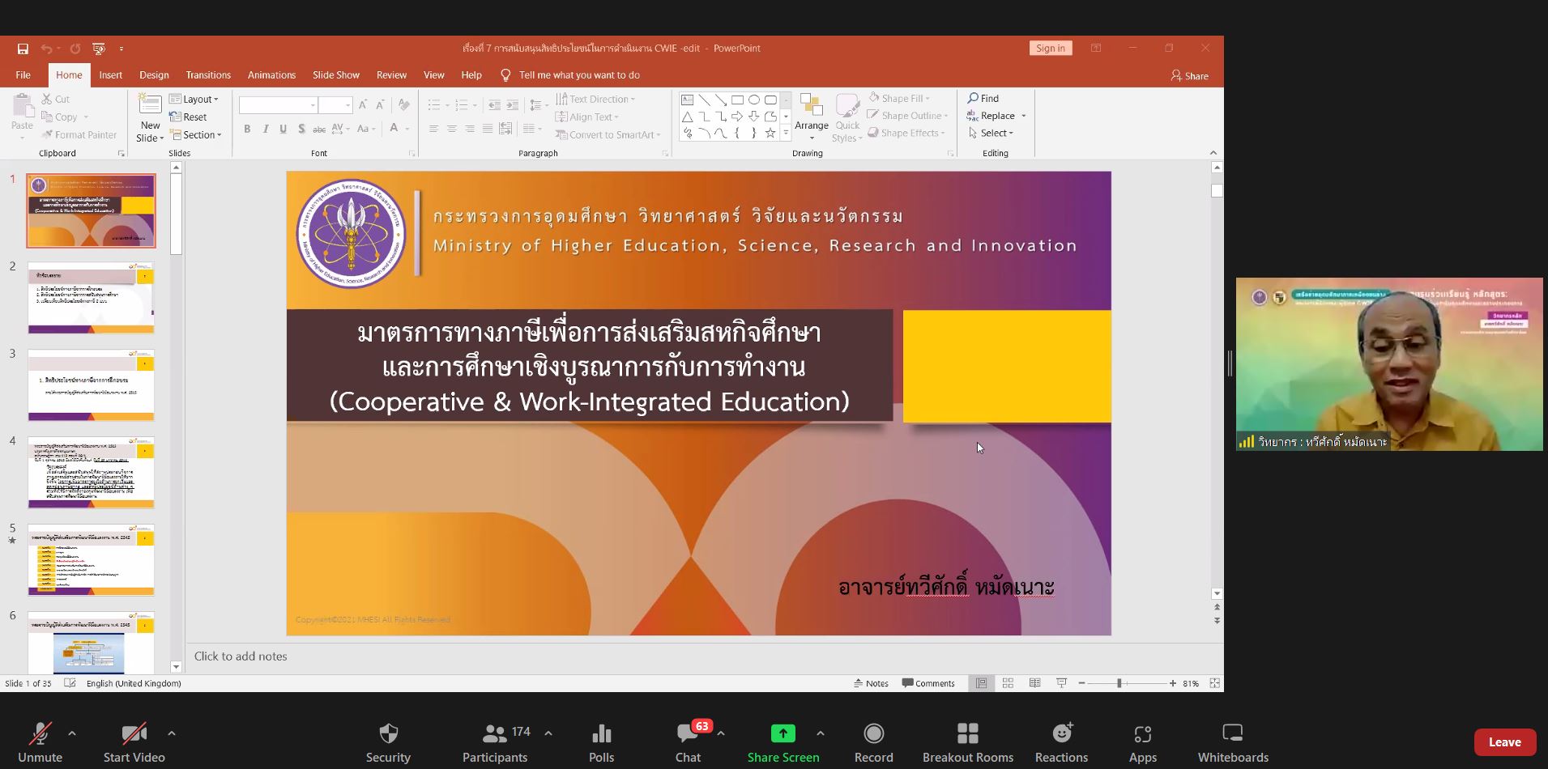This screenshot has height=769, width=1548.
Task: Open the Animations tab
Action: (271, 74)
